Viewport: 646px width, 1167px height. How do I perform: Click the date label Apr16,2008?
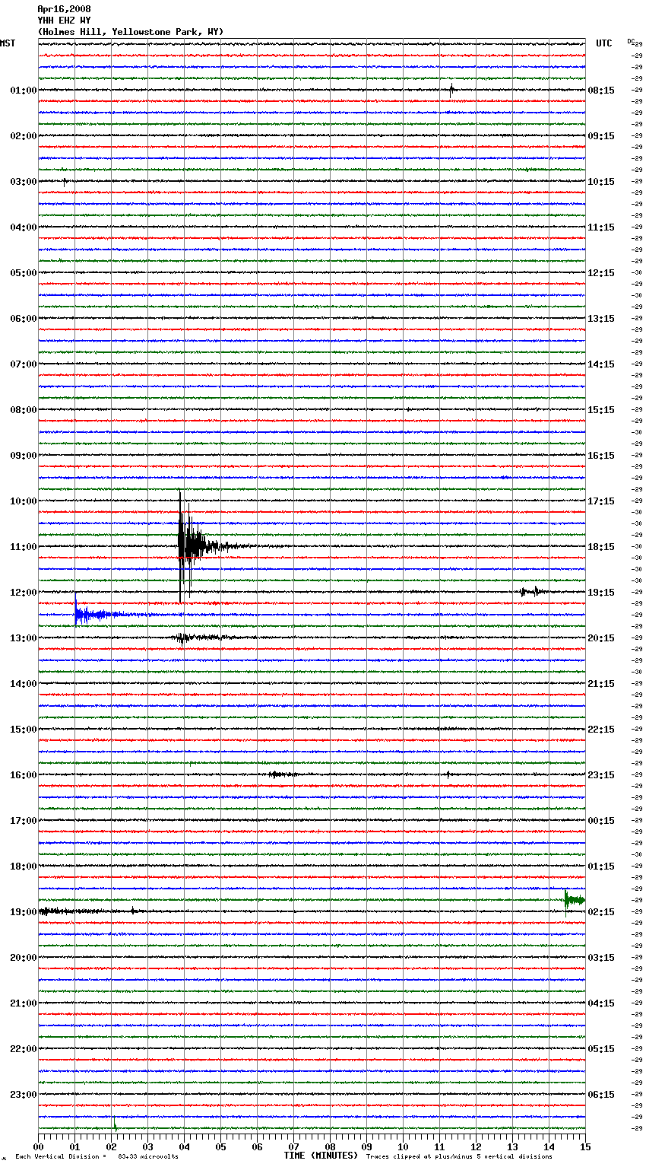click(64, 9)
